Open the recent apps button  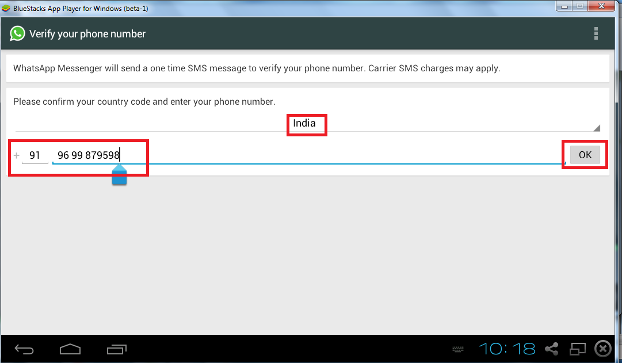(117, 349)
